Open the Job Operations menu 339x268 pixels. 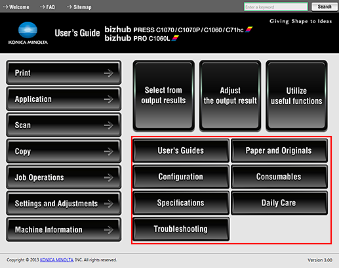pos(64,177)
